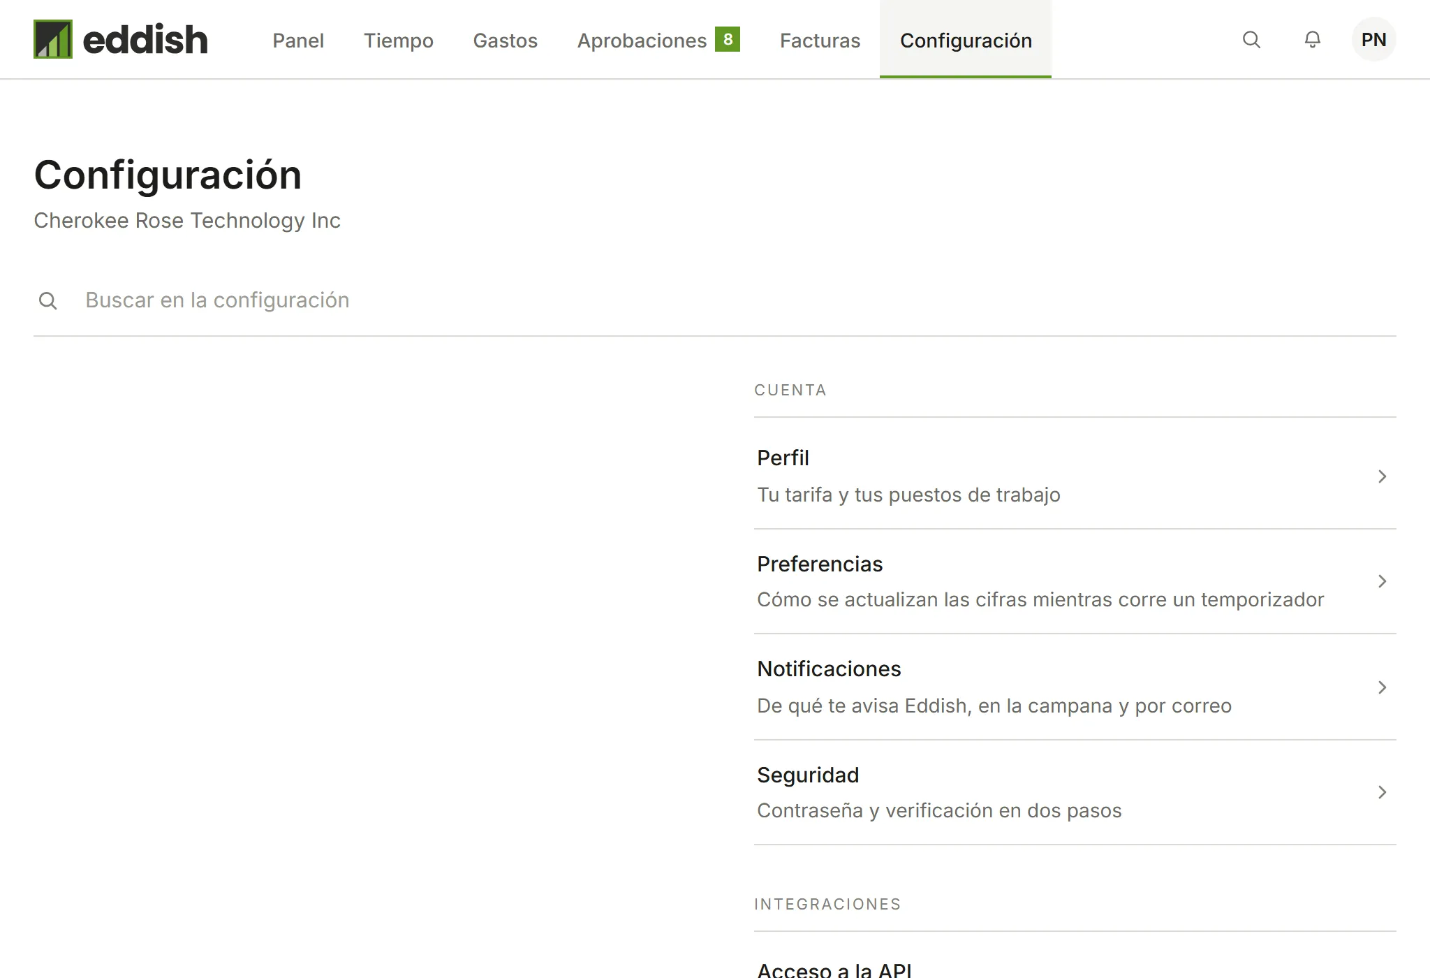Screen dimensions: 1430x978
Task: Click the eddish wordmark text
Action: pos(145,39)
